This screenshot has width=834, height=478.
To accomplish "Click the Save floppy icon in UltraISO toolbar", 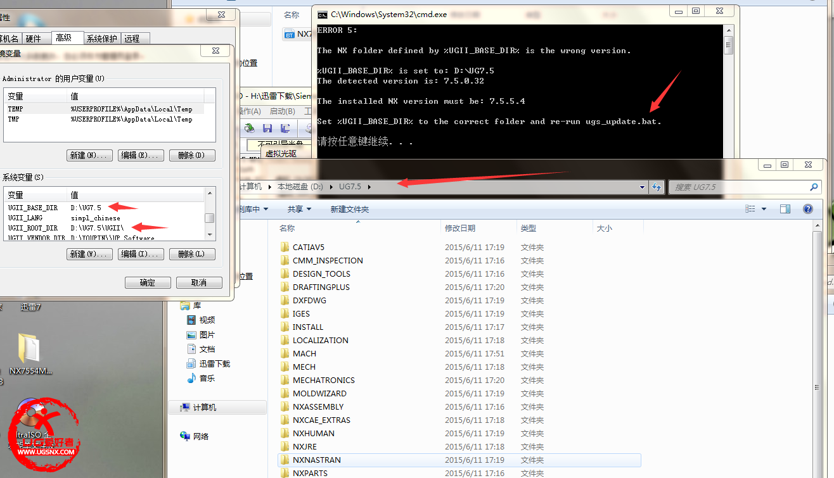I will pyautogui.click(x=267, y=128).
